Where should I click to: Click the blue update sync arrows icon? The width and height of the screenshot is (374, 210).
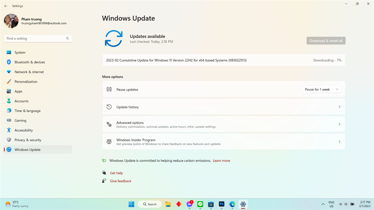click(114, 38)
